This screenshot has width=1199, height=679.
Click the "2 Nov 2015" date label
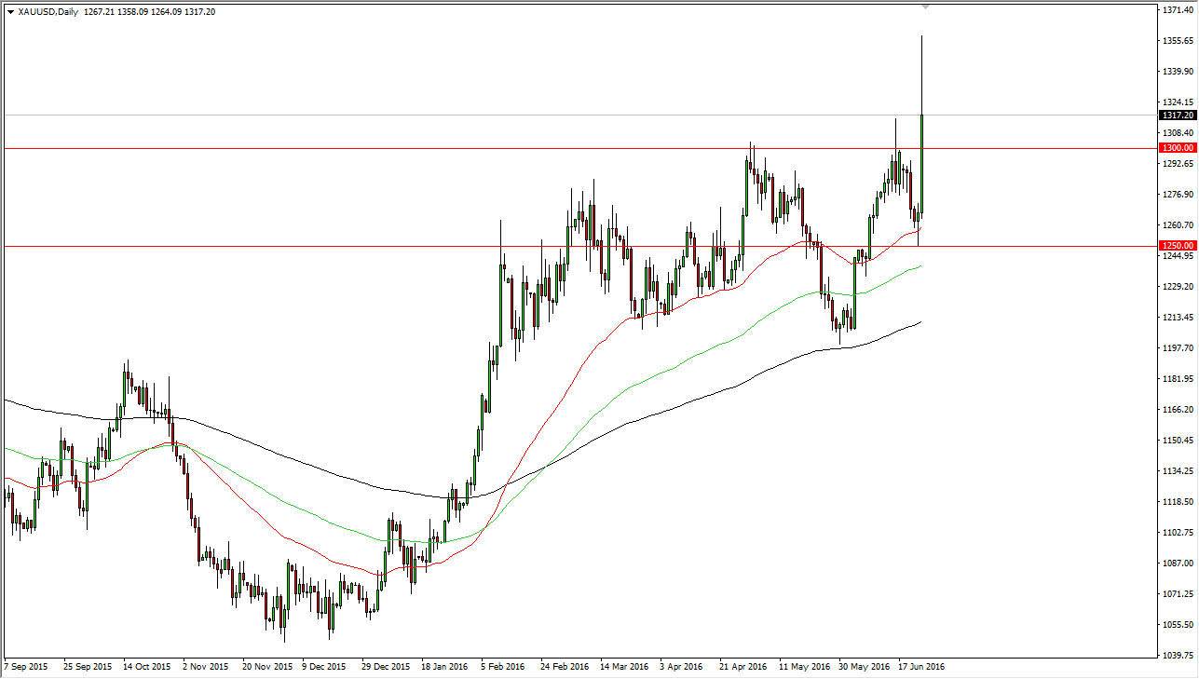(x=205, y=667)
